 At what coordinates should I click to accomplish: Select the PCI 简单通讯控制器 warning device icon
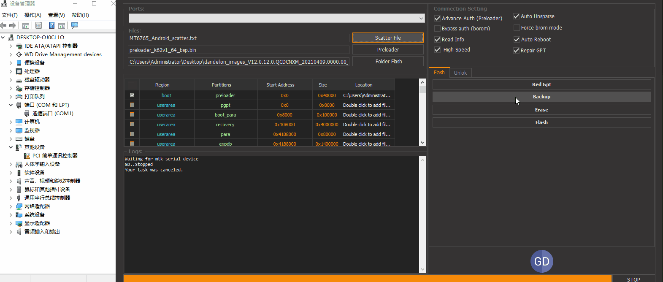point(27,156)
